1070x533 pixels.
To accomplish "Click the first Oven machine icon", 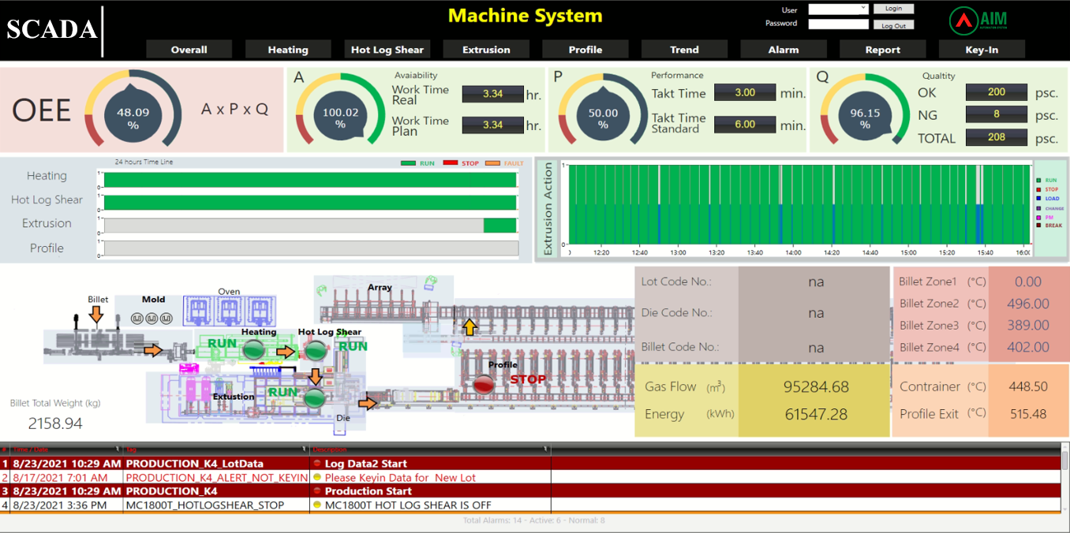I will (197, 311).
